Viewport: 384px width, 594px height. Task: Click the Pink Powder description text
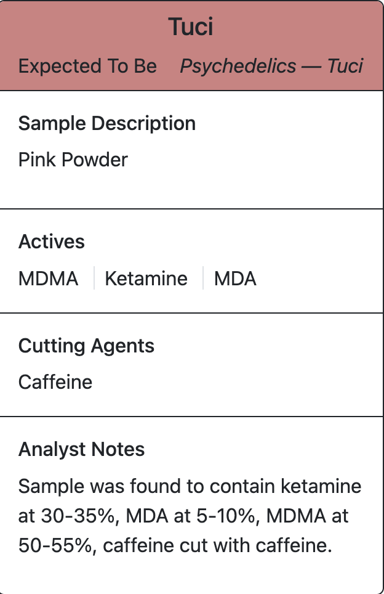73,160
